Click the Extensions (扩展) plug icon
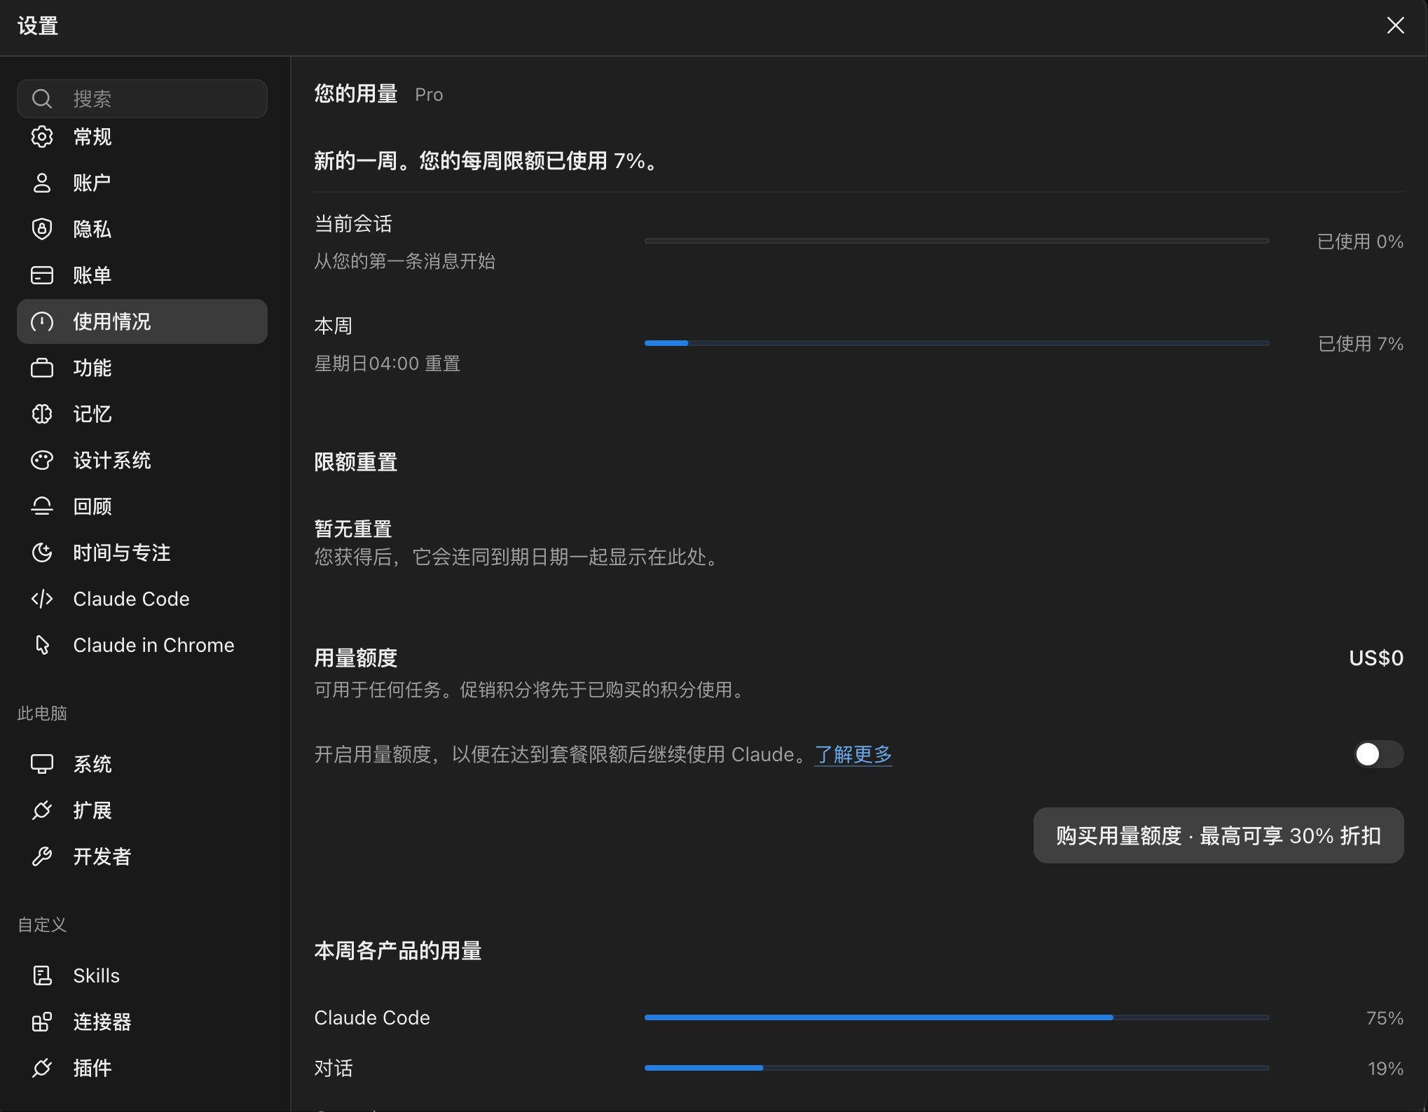1428x1112 pixels. [42, 810]
